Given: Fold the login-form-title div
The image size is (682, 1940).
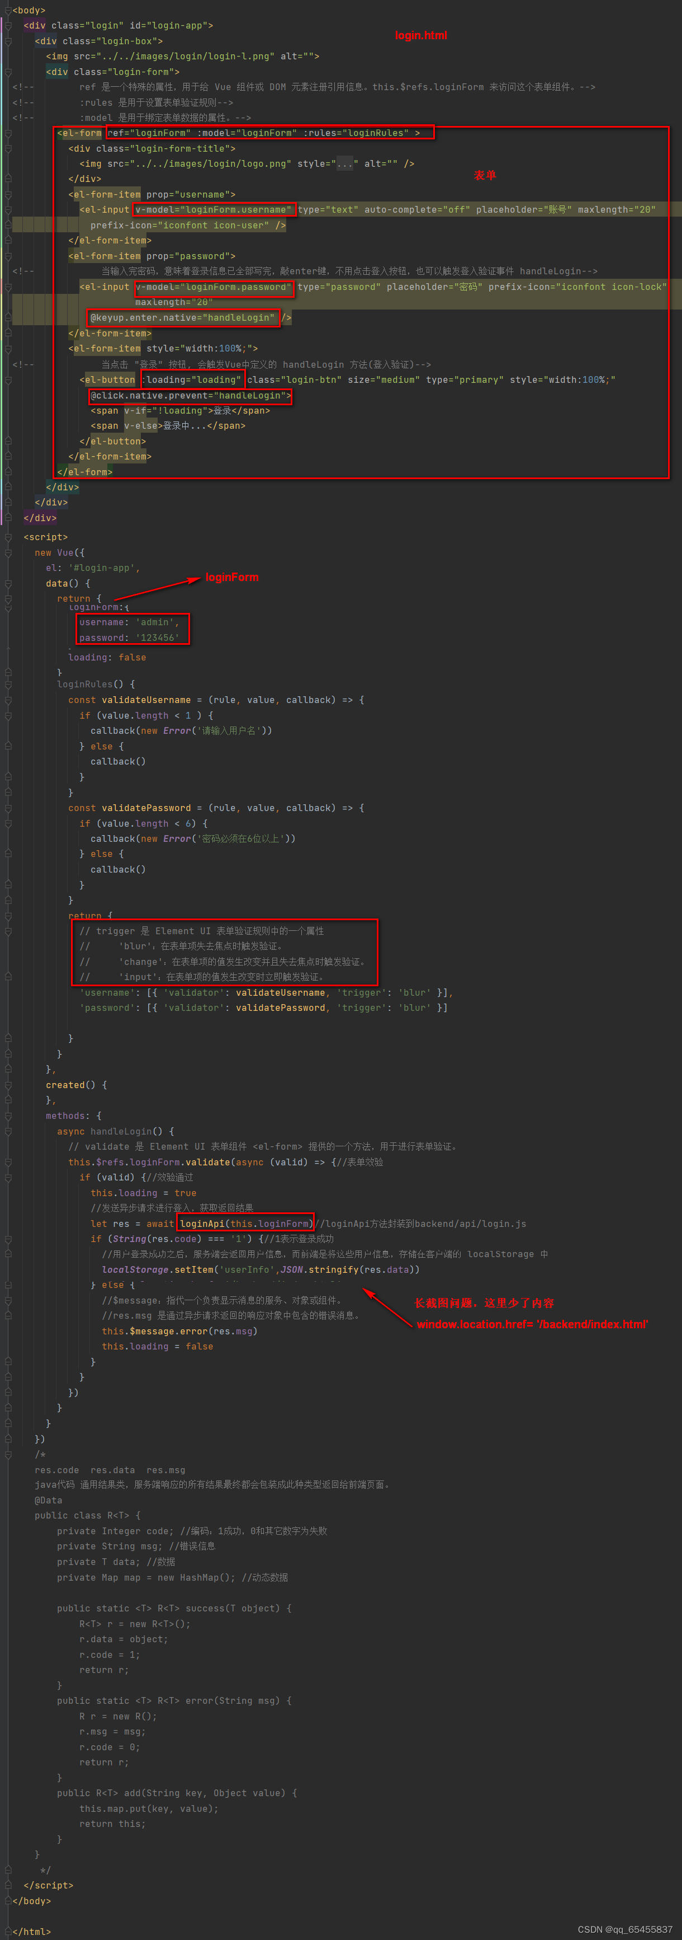Looking at the screenshot, I should click(7, 148).
